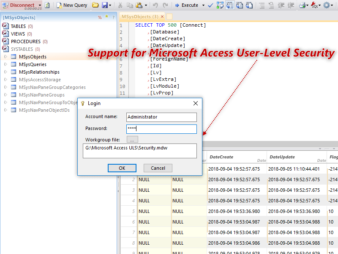The image size is (338, 254).
Task: Expand the MSysObjects table node
Action: click(x=5, y=57)
